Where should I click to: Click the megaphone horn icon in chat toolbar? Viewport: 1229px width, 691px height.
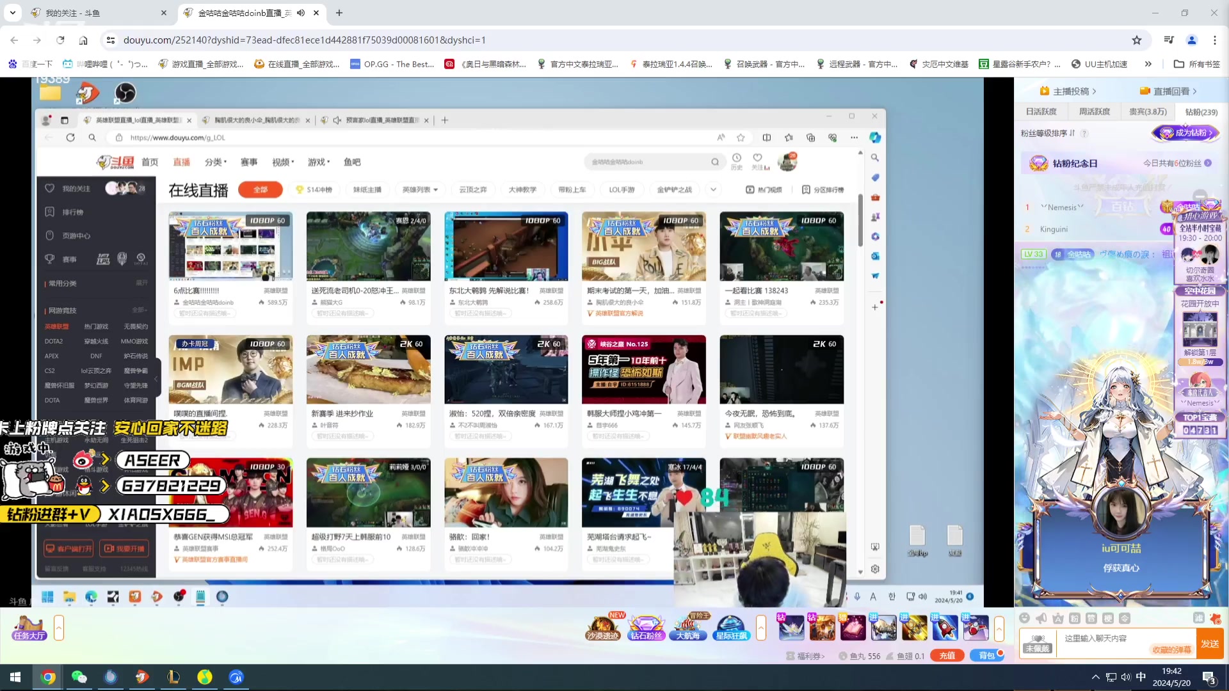[1041, 618]
